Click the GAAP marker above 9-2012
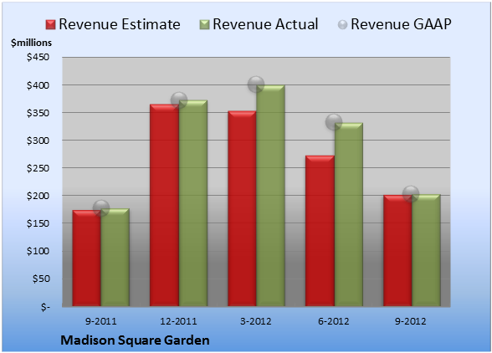The image size is (492, 353). tap(411, 193)
